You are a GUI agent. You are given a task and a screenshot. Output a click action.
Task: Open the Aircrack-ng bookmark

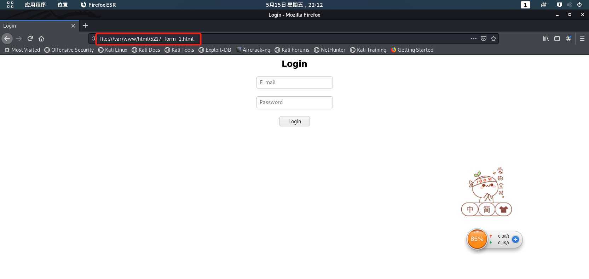pos(253,50)
